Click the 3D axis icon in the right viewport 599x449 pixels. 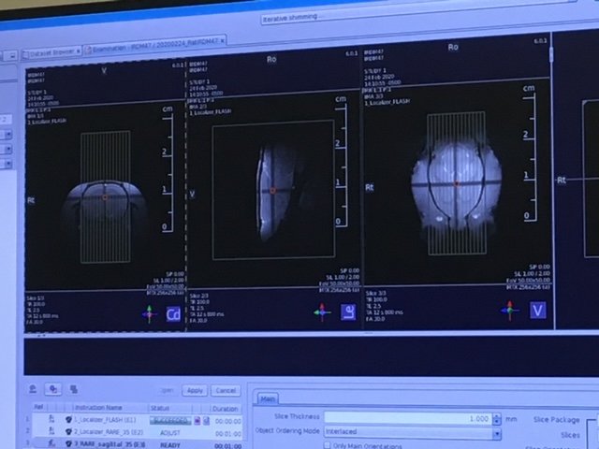509,310
